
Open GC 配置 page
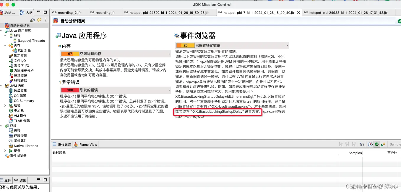coord(20,96)
